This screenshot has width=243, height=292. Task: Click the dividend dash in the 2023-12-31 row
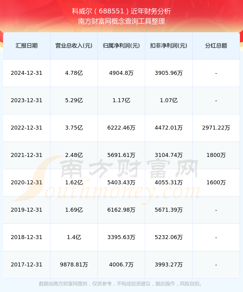tap(216, 101)
